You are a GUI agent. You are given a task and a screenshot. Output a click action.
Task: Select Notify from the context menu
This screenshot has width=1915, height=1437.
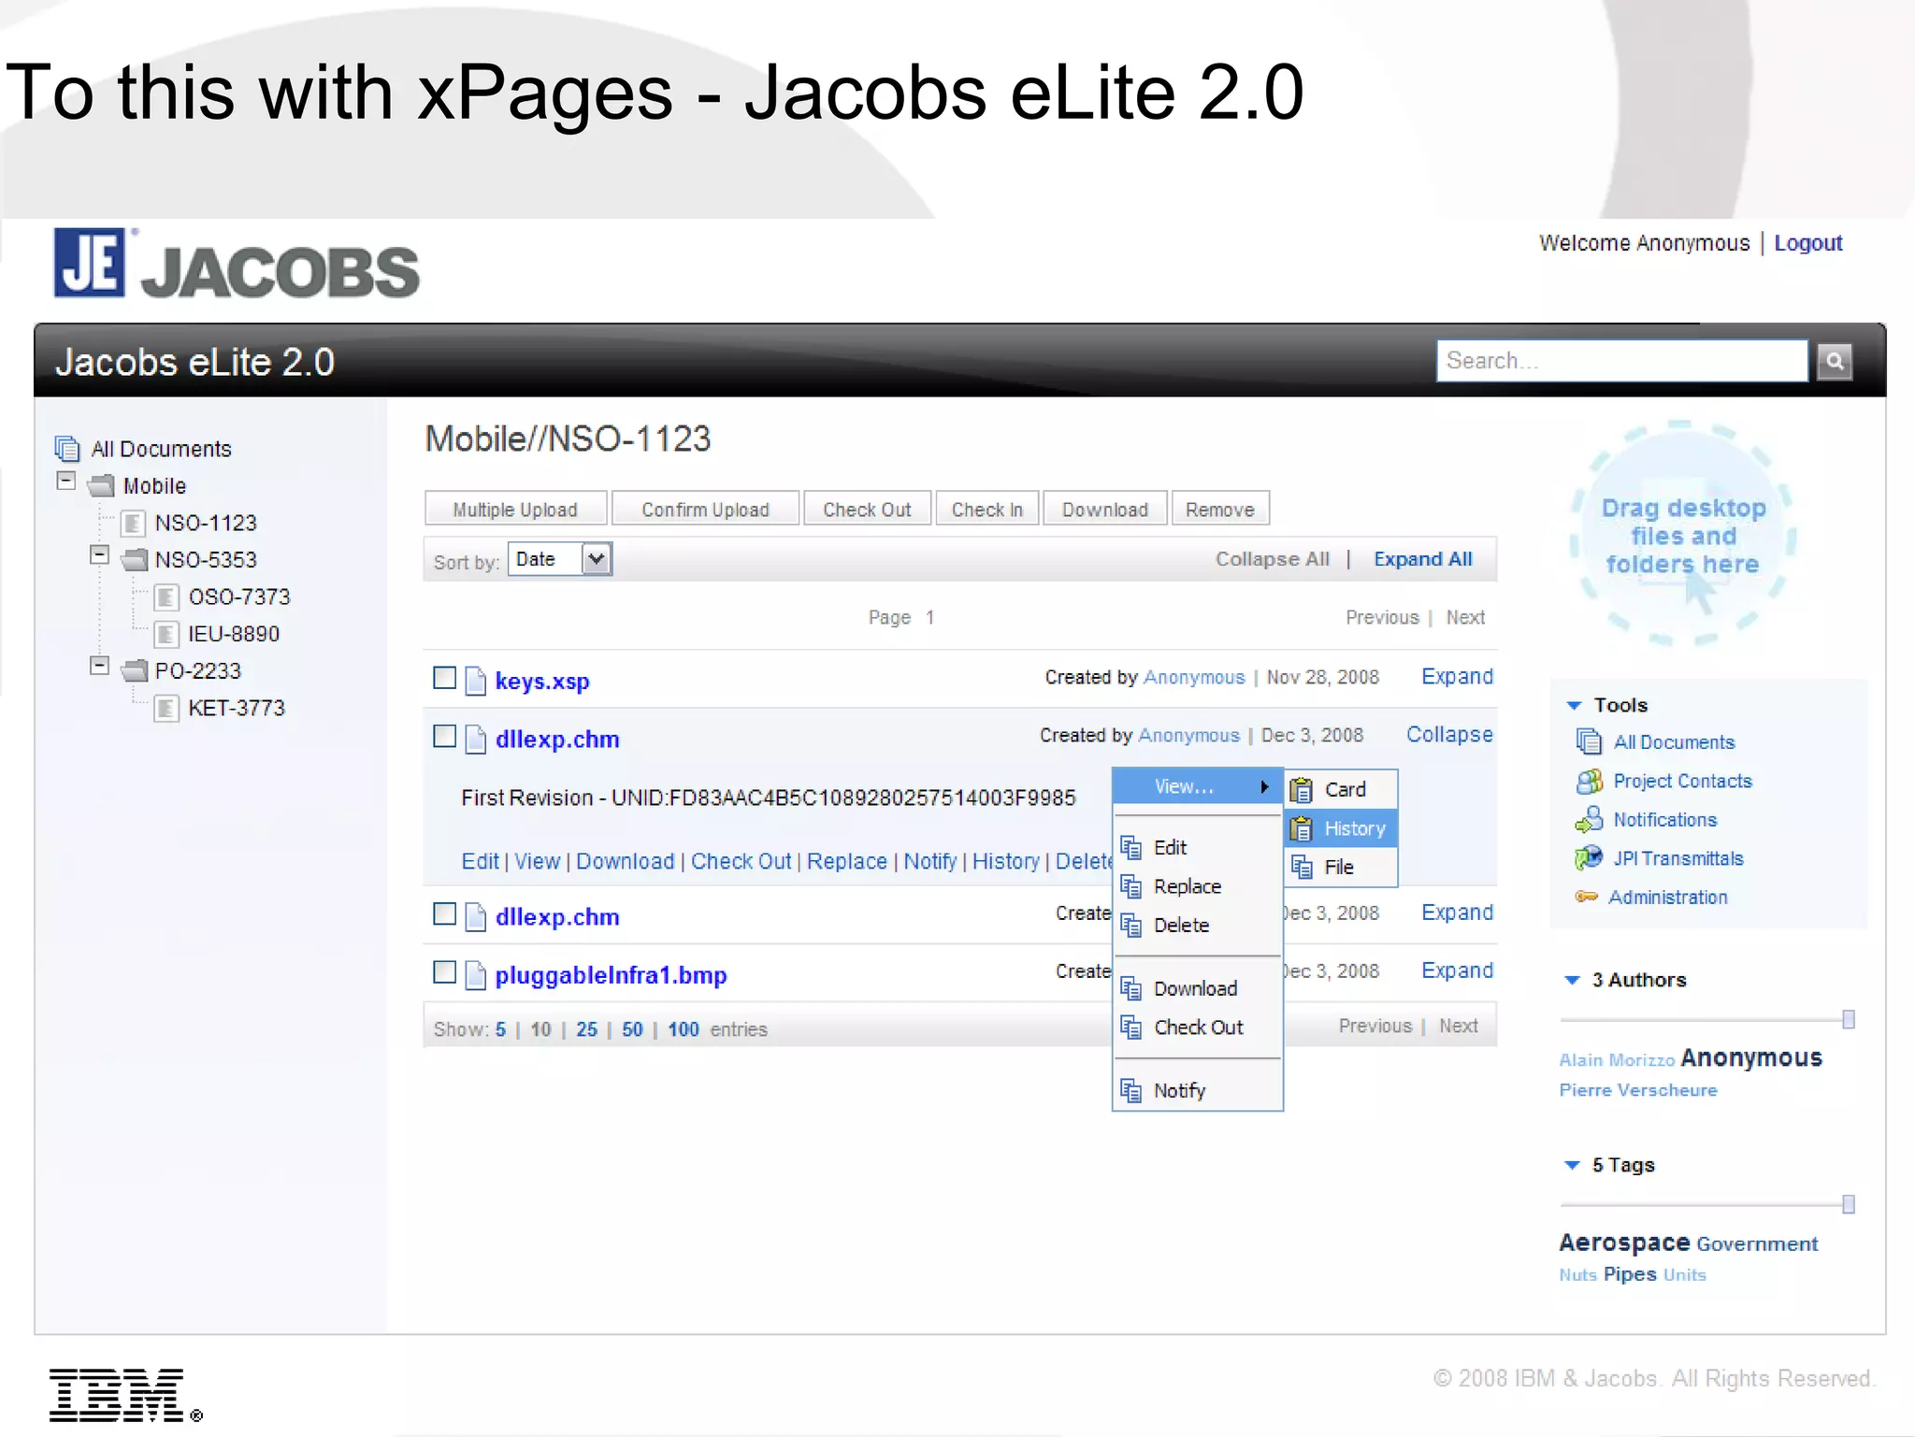click(1197, 1090)
